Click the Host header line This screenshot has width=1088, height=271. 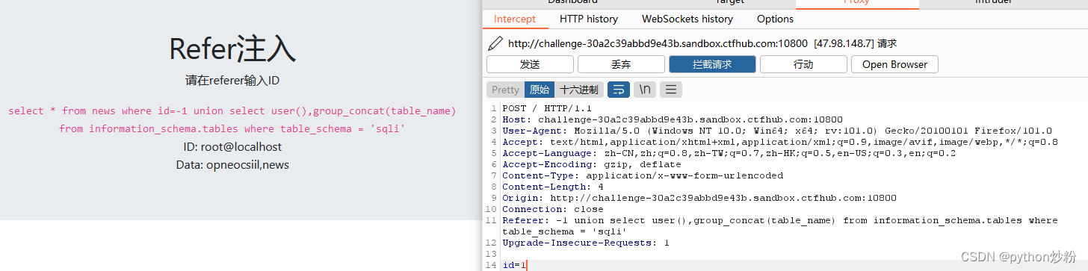673,119
